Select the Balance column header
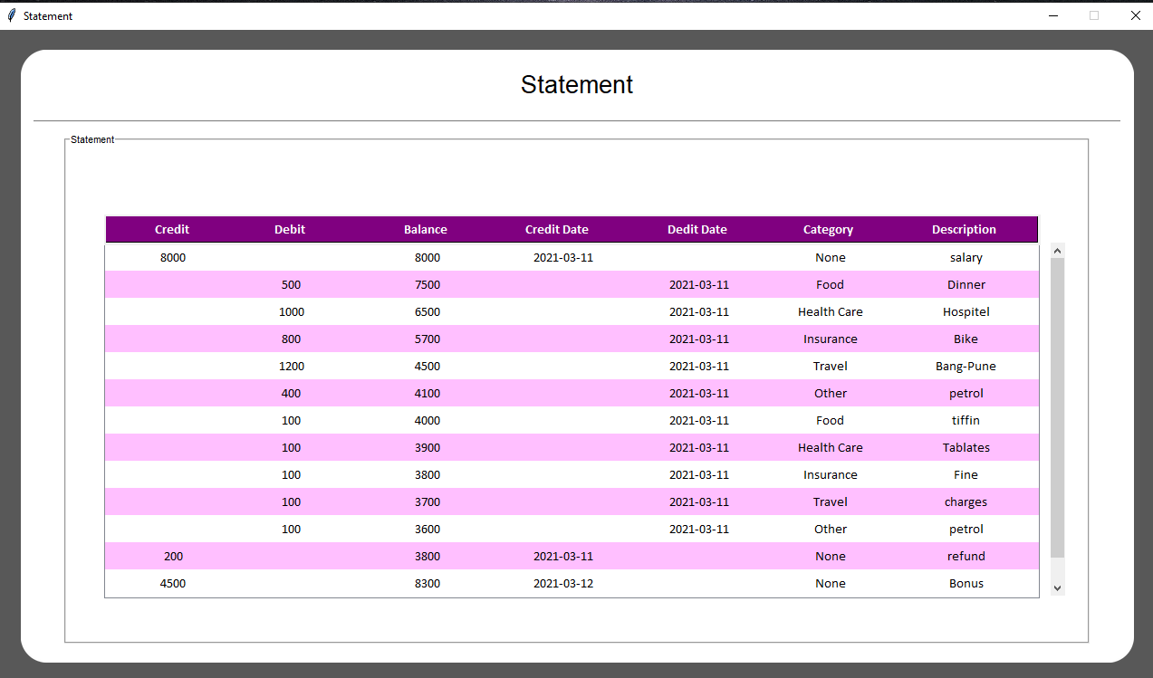 point(426,230)
